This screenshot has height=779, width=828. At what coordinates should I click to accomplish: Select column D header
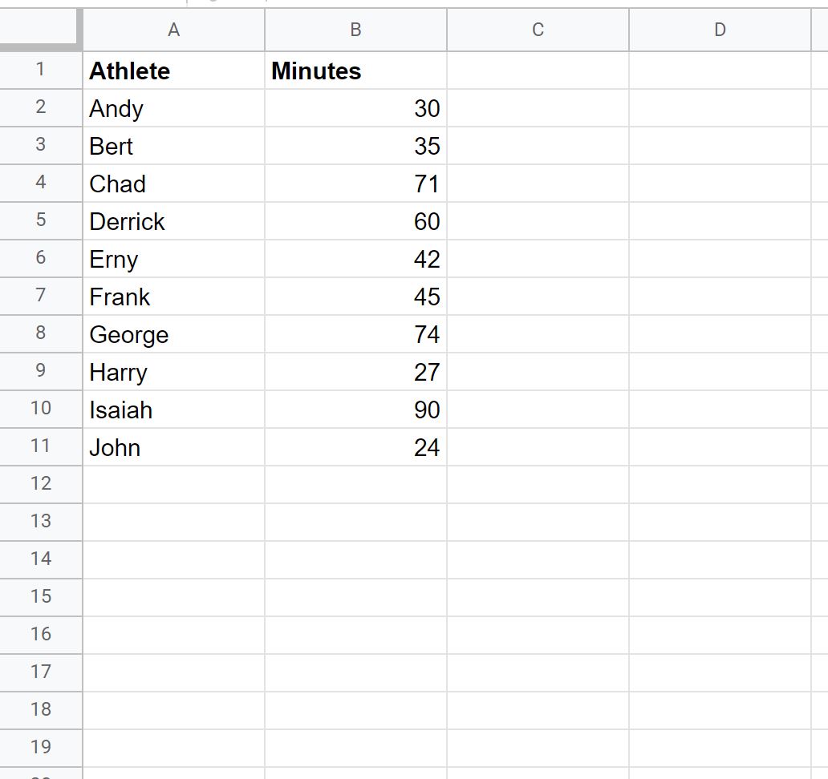coord(720,30)
